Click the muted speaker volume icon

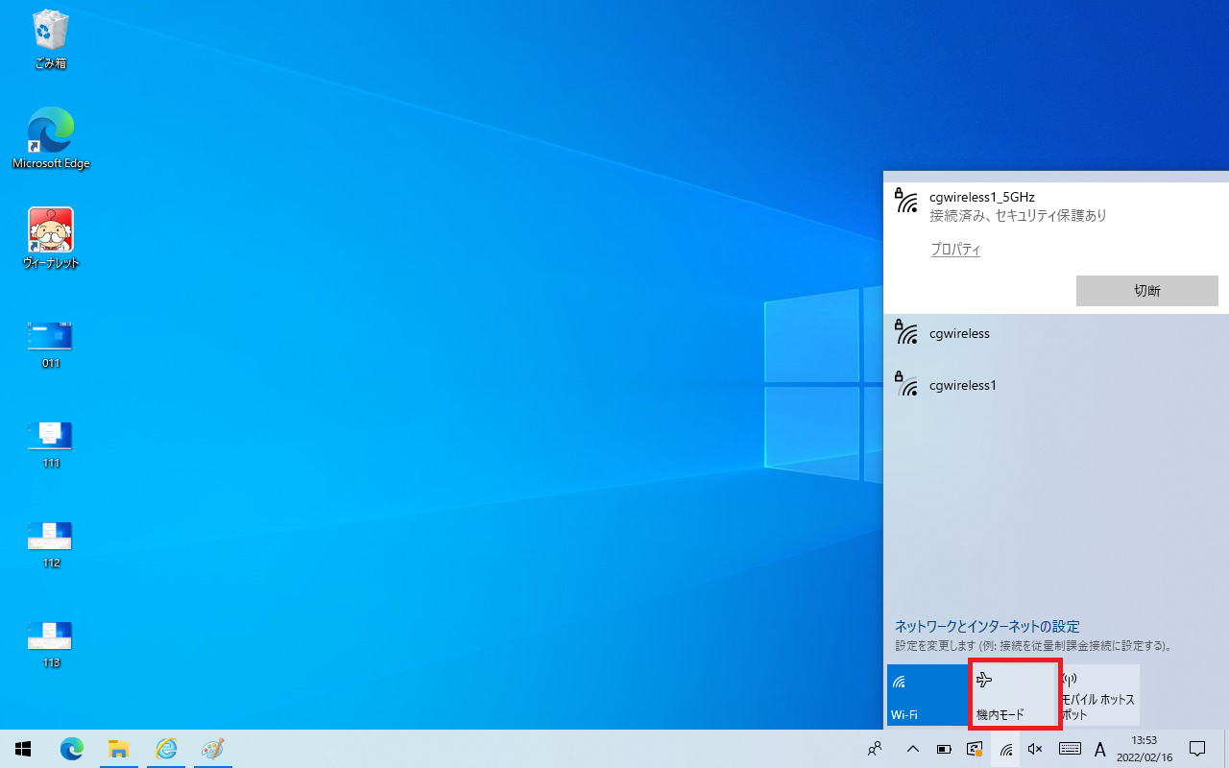(1035, 749)
